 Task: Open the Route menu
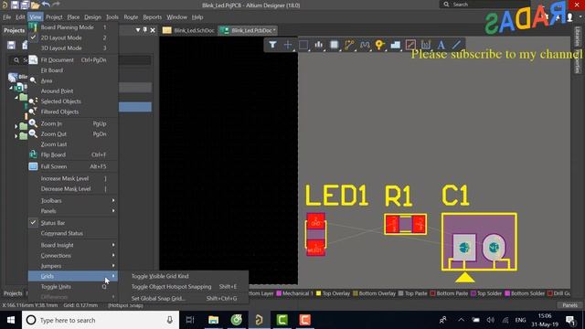[131, 17]
